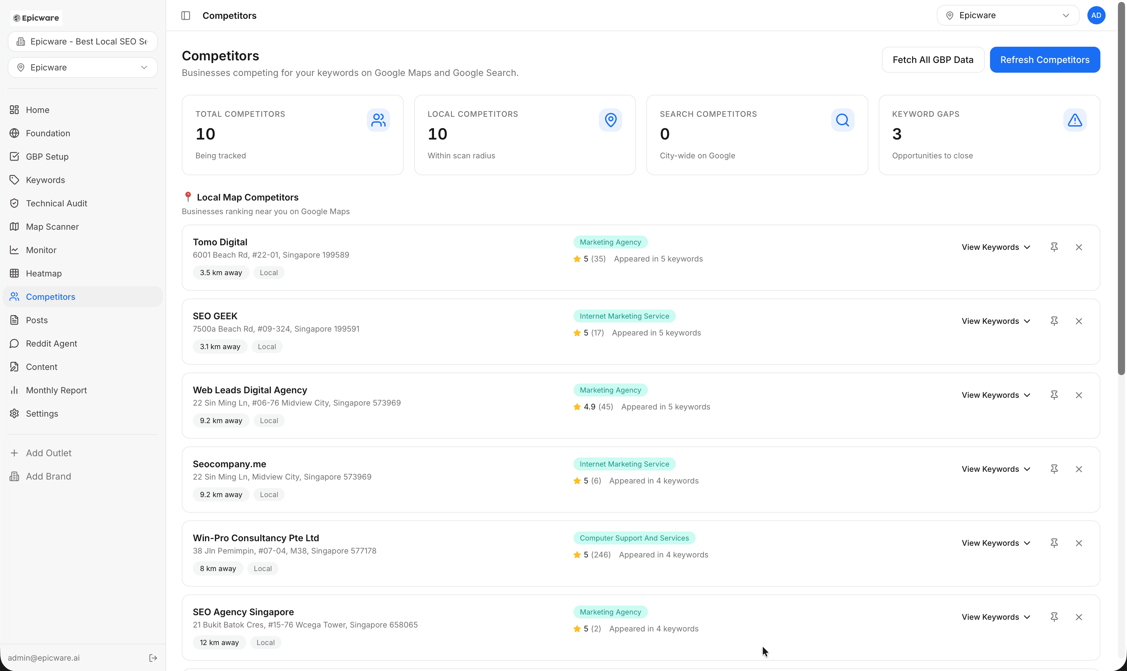Screen dimensions: 1127x671
Task: Click Marketing Agency tag on Tomo Digital
Action: pos(610,242)
